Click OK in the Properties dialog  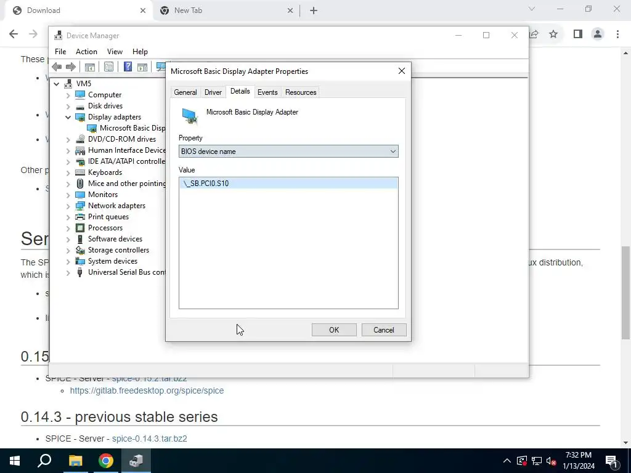[334, 330]
